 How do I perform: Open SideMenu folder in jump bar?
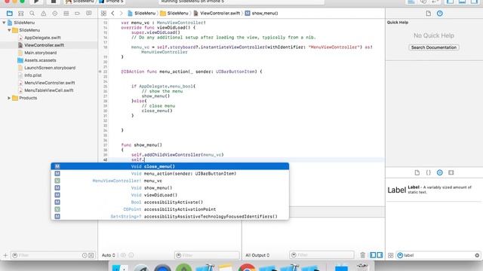(x=174, y=14)
